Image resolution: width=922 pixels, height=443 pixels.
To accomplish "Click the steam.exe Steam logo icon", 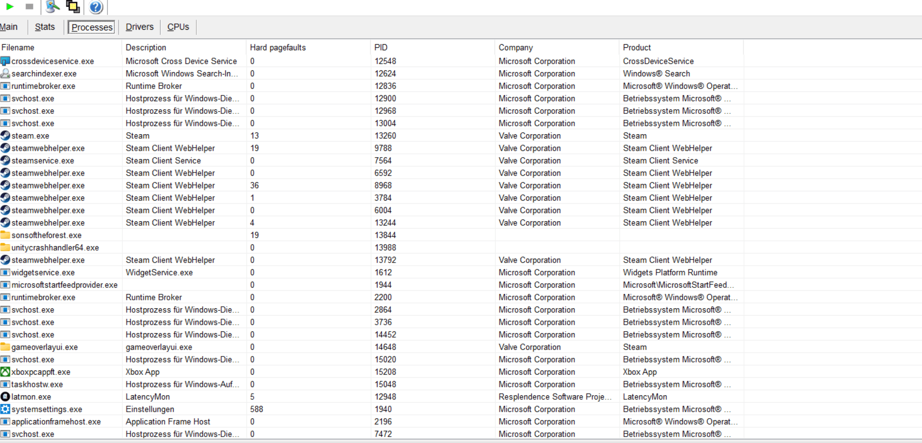I will coord(5,136).
